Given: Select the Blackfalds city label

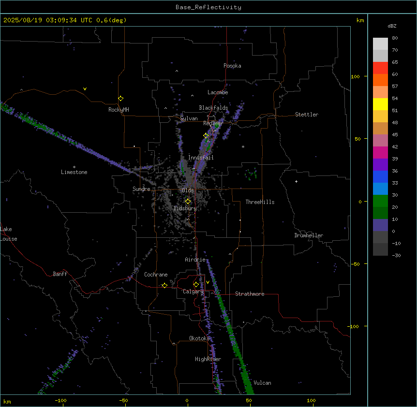Looking at the screenshot, I should coord(213,108).
